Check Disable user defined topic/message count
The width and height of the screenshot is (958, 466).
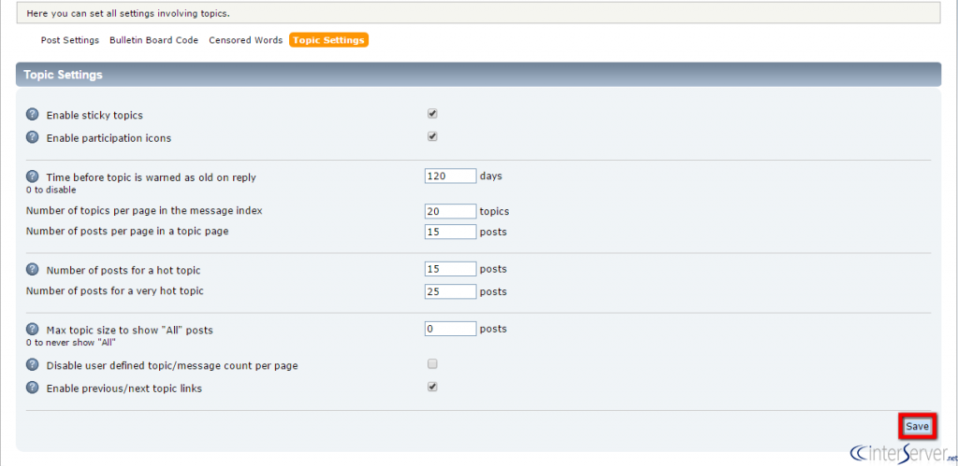click(x=432, y=364)
